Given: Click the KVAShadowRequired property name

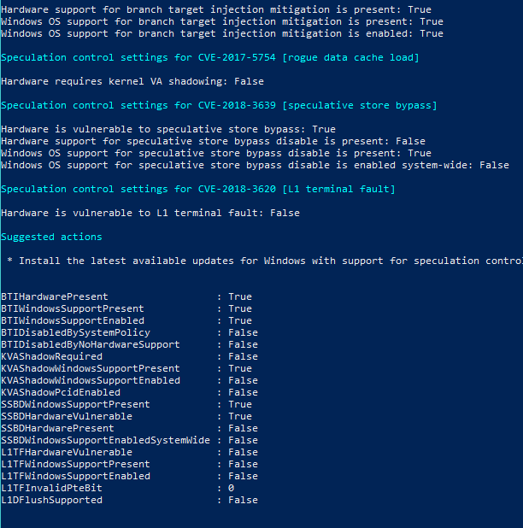Looking at the screenshot, I should tap(52, 356).
